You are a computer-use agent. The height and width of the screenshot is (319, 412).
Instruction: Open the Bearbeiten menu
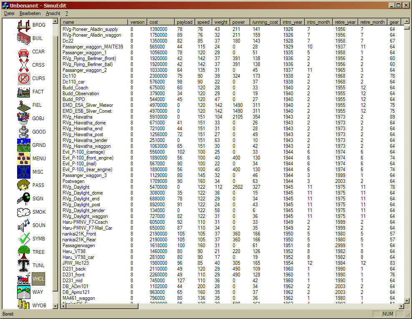tap(30, 13)
